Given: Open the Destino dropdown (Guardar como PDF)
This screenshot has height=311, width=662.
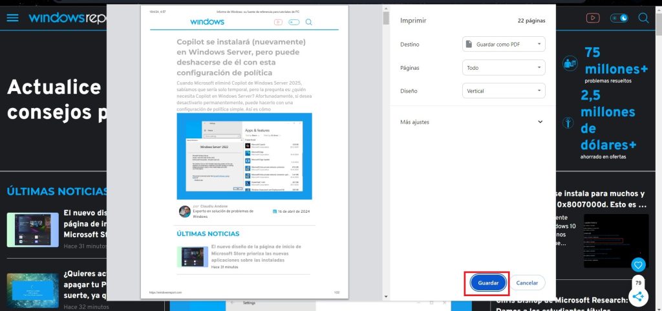Looking at the screenshot, I should coord(504,45).
